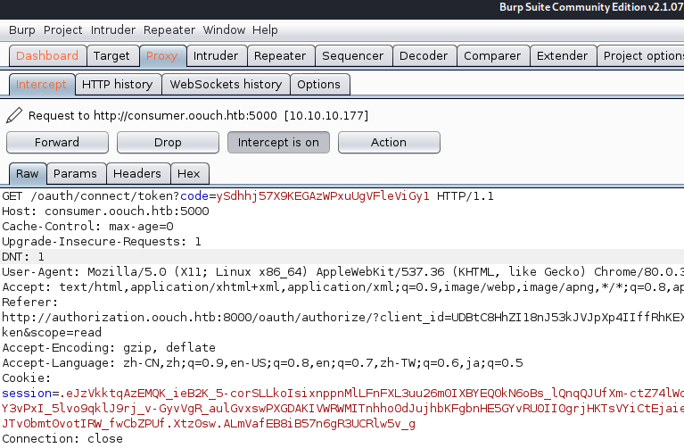
Task: Click the authorization.oouch.htb:8000 referer URL
Action: (342, 318)
